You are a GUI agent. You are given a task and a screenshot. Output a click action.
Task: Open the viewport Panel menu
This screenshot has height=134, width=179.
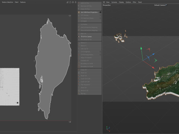click(x=140, y=2)
